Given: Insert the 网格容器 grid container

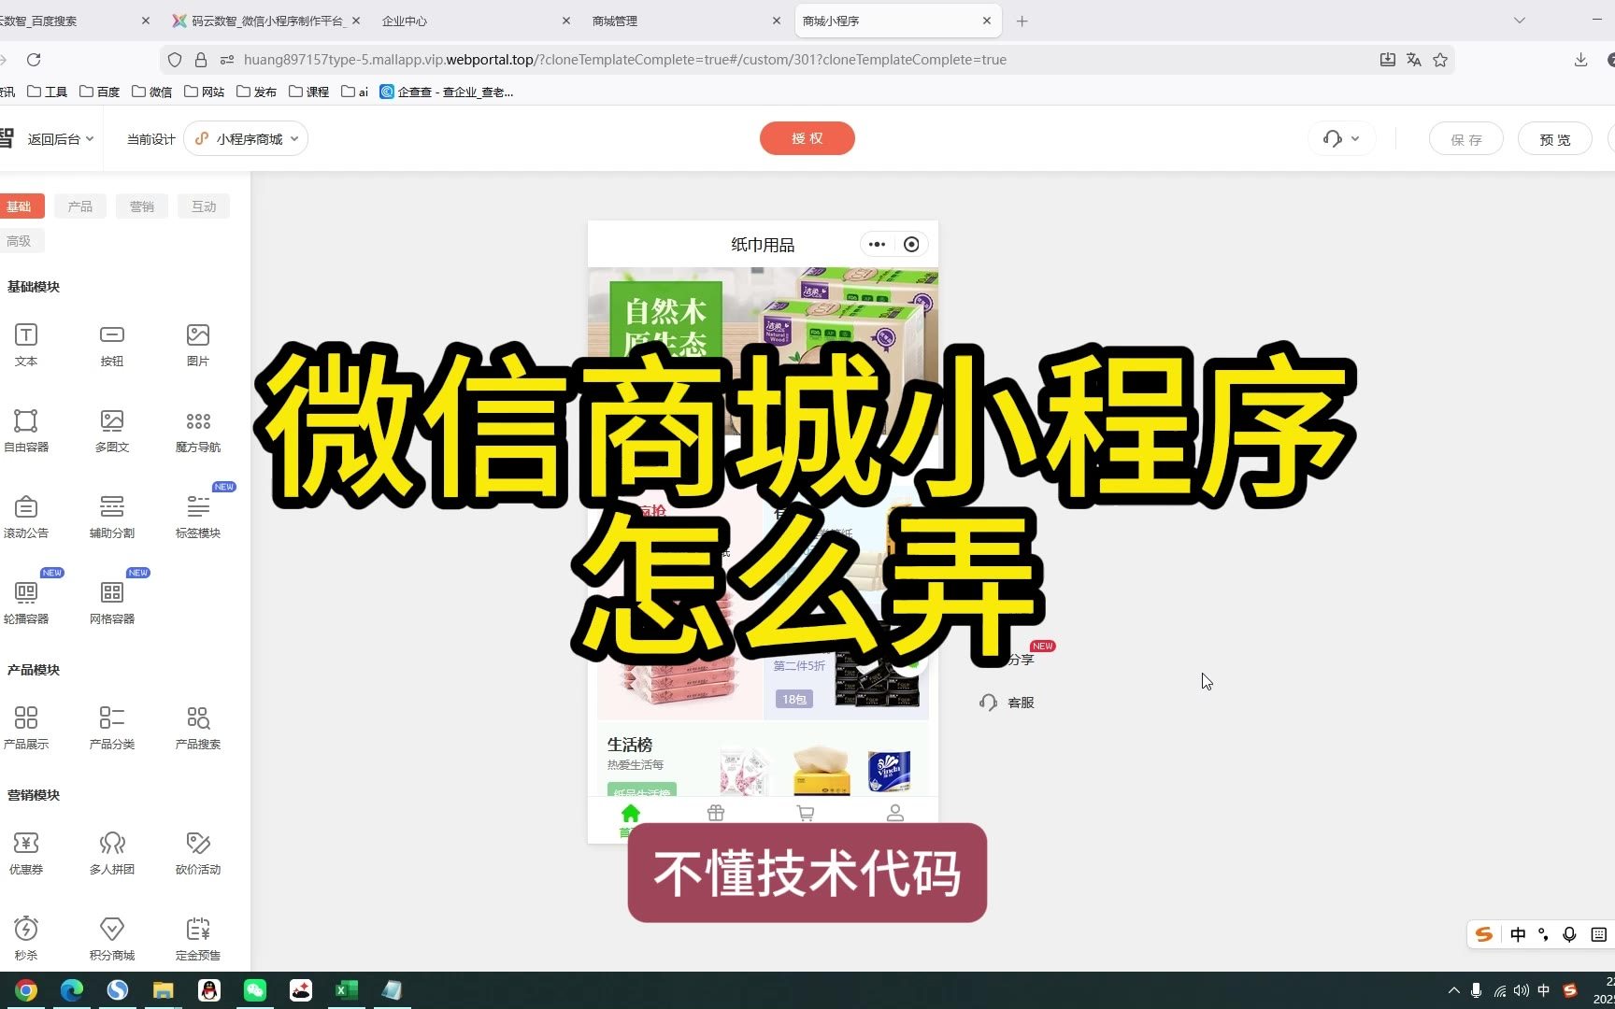Looking at the screenshot, I should [x=112, y=603].
